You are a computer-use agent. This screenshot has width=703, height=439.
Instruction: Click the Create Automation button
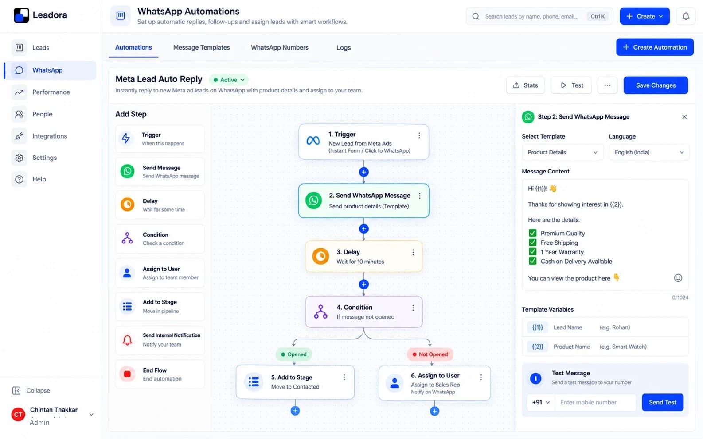[655, 47]
